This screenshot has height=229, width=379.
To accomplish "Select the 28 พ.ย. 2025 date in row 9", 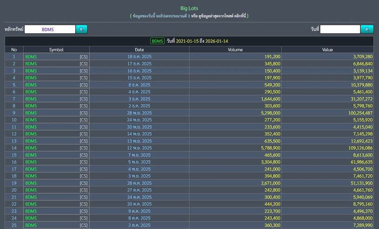I will point(139,113).
